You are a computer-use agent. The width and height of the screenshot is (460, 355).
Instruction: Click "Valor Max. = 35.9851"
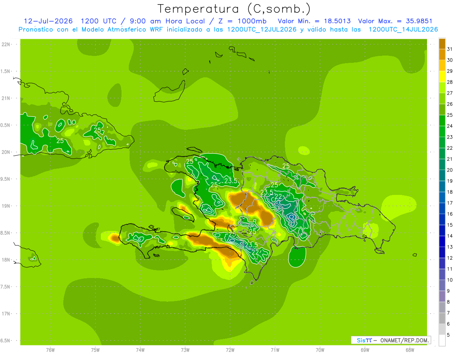coord(395,21)
